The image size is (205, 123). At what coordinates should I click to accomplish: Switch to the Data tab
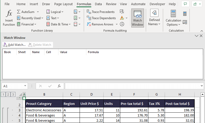(x=98, y=4)
